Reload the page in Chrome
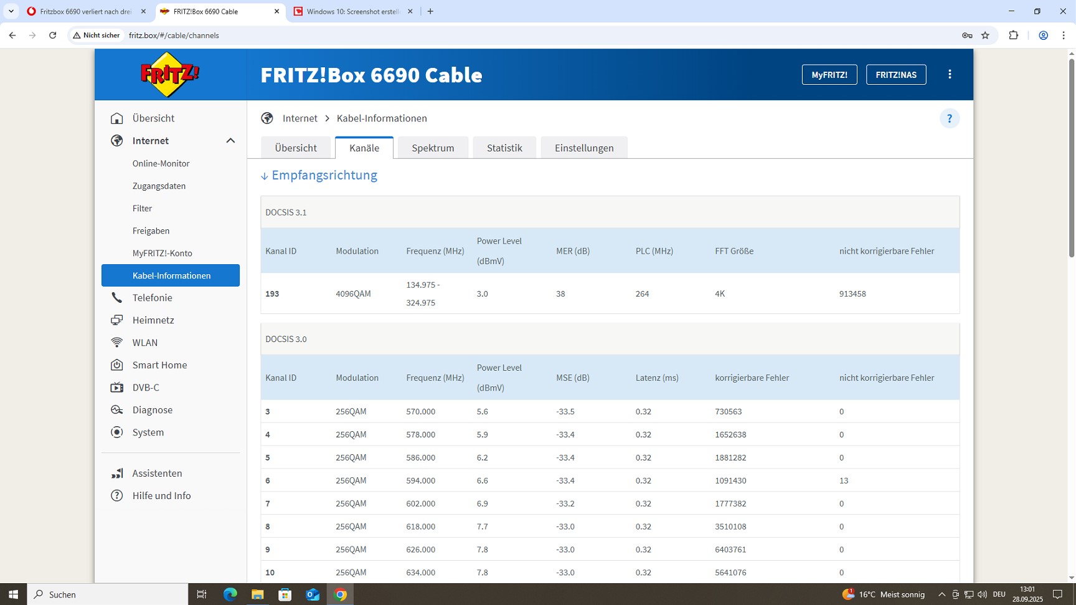 (53, 36)
